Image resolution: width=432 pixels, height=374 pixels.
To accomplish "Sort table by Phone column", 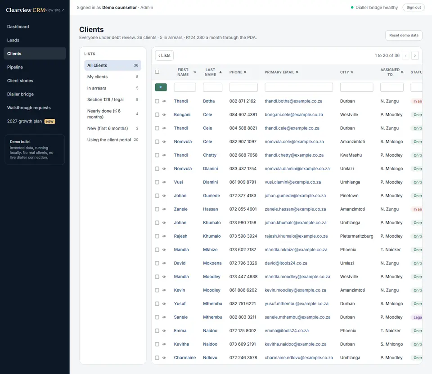I will pyautogui.click(x=238, y=72).
